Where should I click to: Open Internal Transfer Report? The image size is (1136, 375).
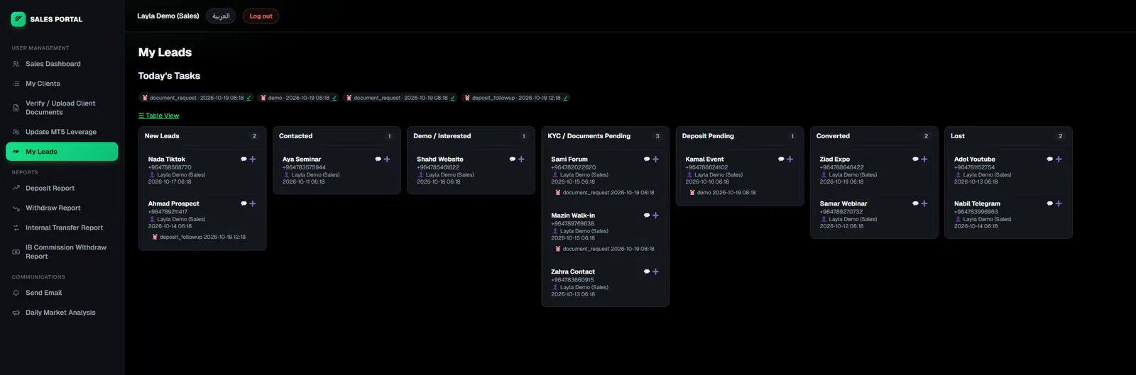point(62,228)
